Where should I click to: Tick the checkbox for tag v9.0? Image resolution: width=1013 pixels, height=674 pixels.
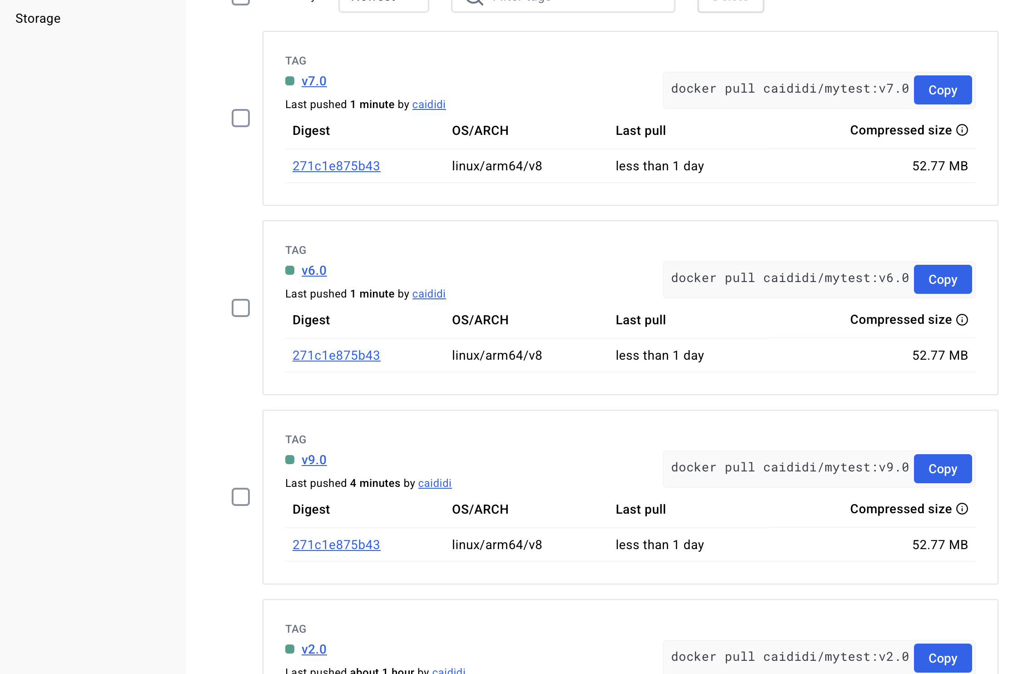tap(241, 497)
